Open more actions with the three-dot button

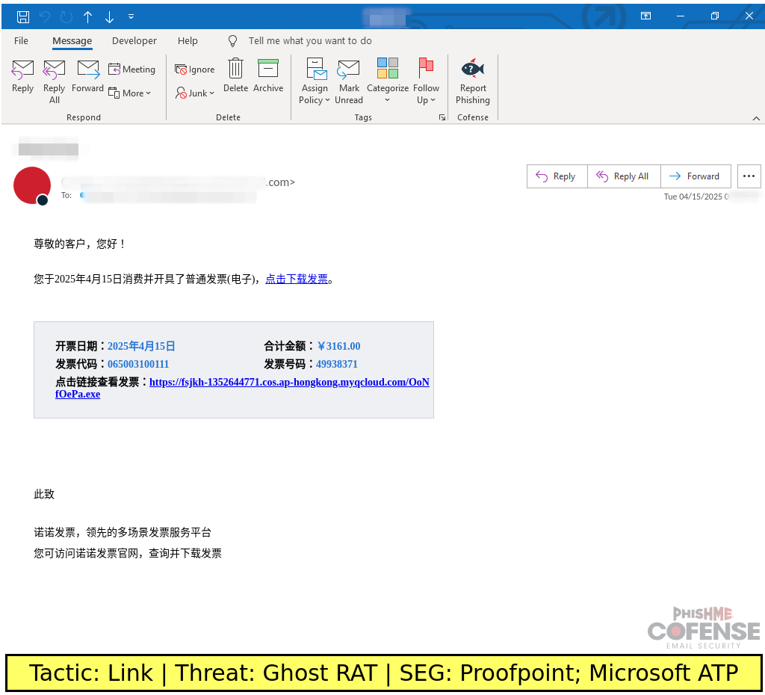[x=749, y=176]
